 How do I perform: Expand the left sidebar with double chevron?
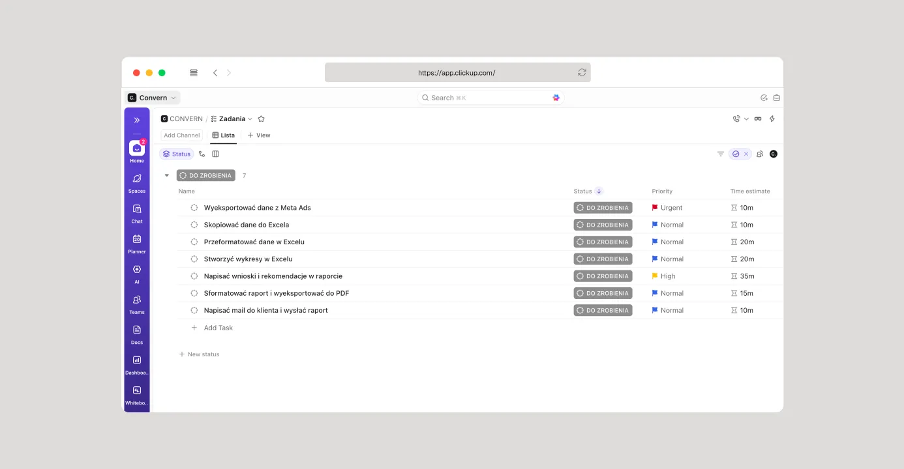coord(137,121)
